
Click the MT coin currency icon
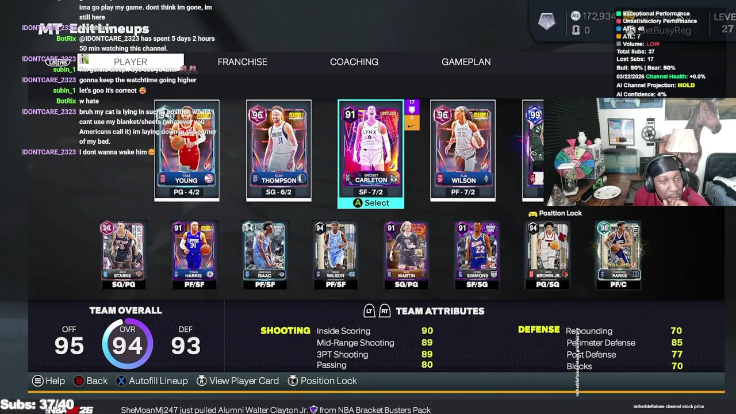576,16
